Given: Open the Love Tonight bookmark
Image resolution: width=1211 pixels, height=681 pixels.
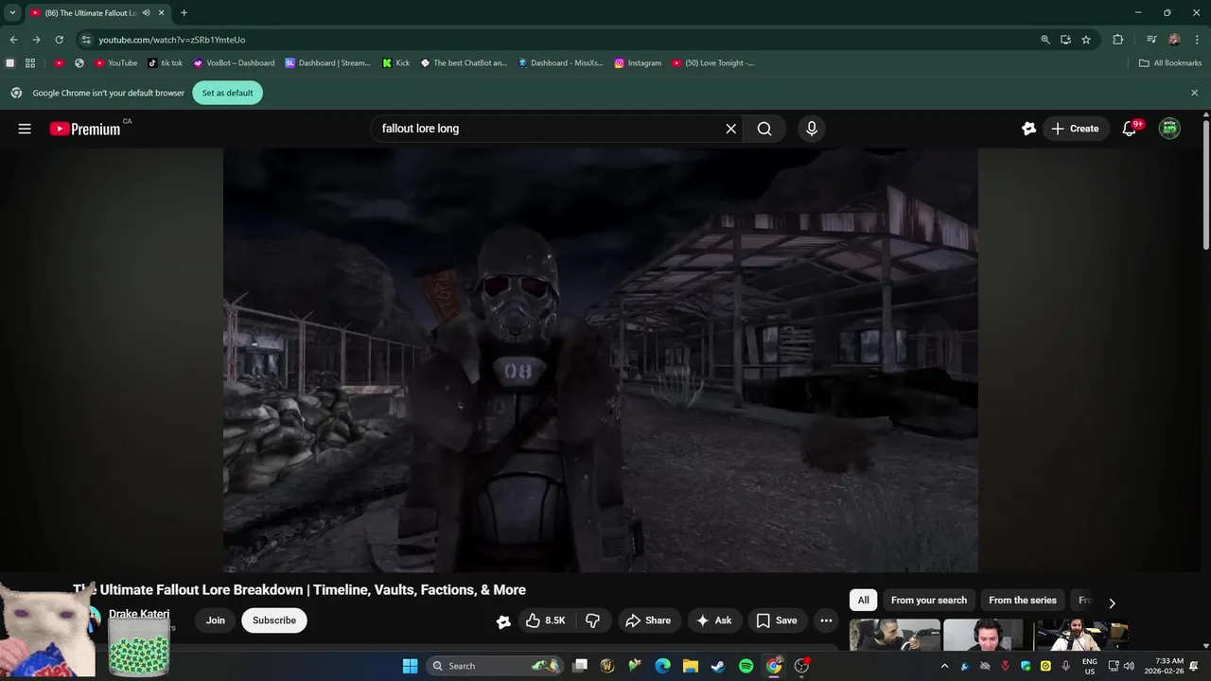Looking at the screenshot, I should 713,63.
